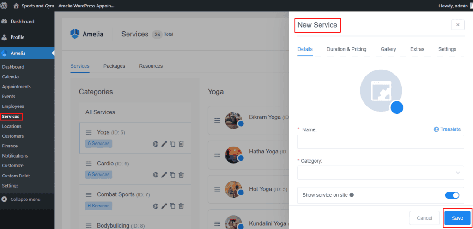This screenshot has height=229, width=473.
Task: Switch to the Packages tab
Action: pos(114,66)
